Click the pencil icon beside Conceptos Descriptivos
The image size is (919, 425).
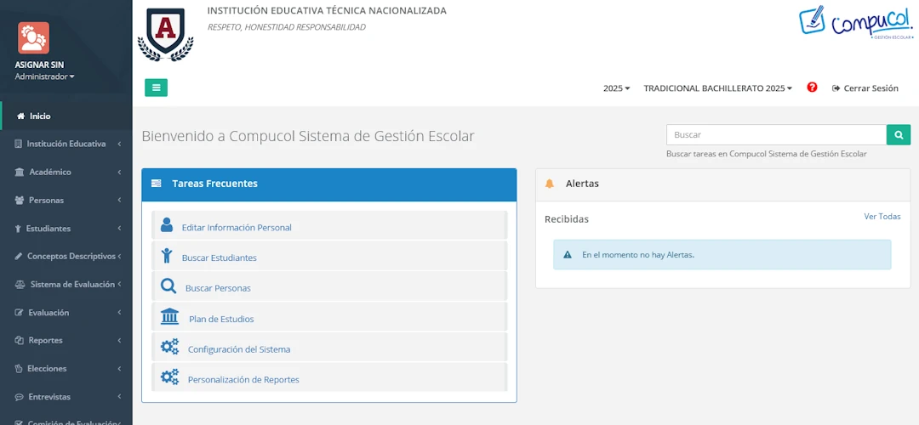coord(18,257)
